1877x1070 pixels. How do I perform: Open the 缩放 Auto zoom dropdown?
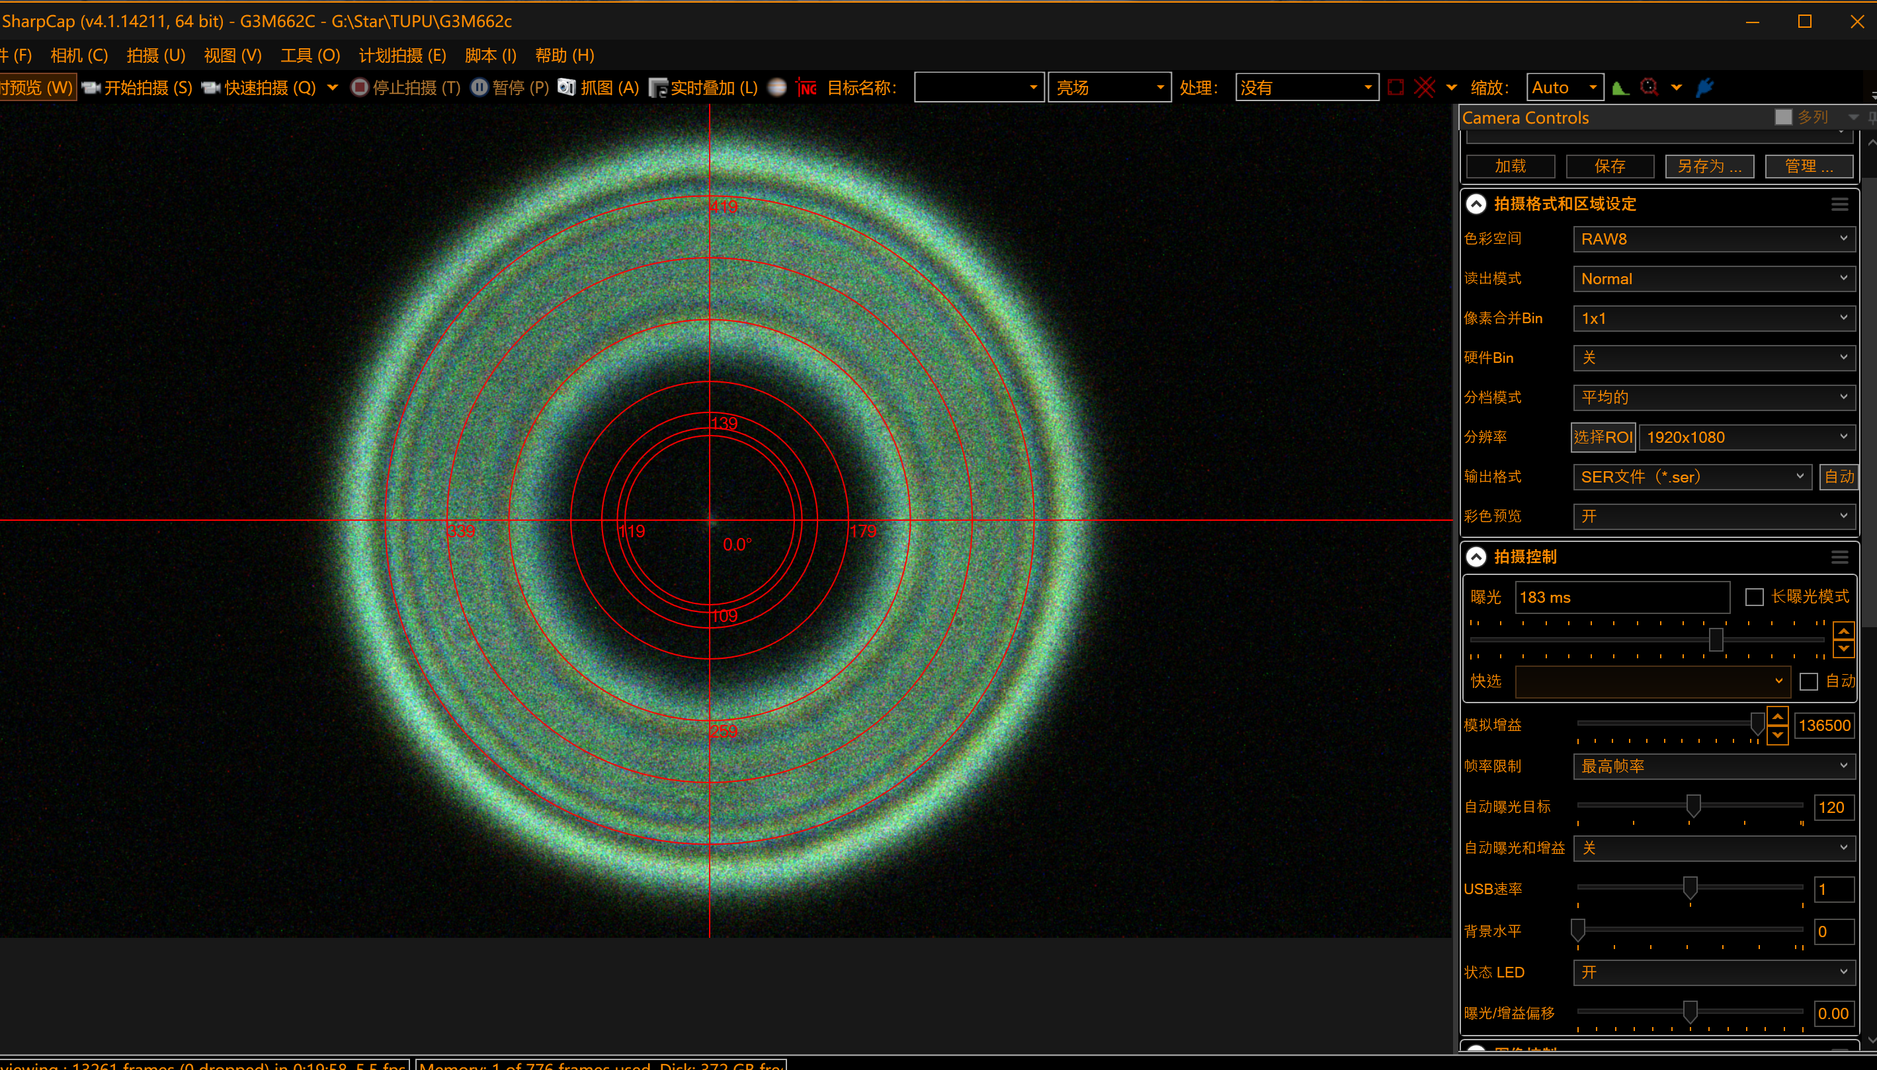(x=1565, y=87)
